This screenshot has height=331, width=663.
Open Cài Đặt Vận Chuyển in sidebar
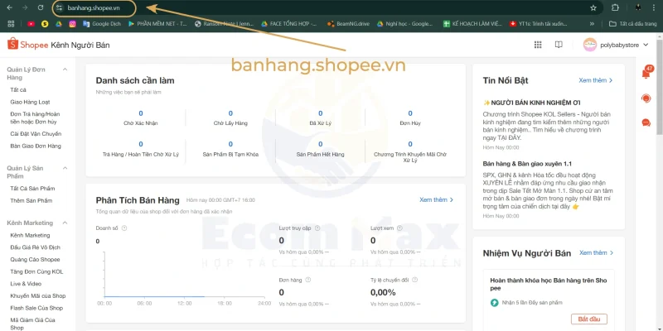[x=36, y=134]
